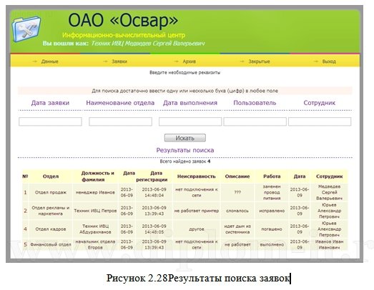Click the folder with tools logo icon
Viewport: 374px width, 290px height.
pos(26,29)
